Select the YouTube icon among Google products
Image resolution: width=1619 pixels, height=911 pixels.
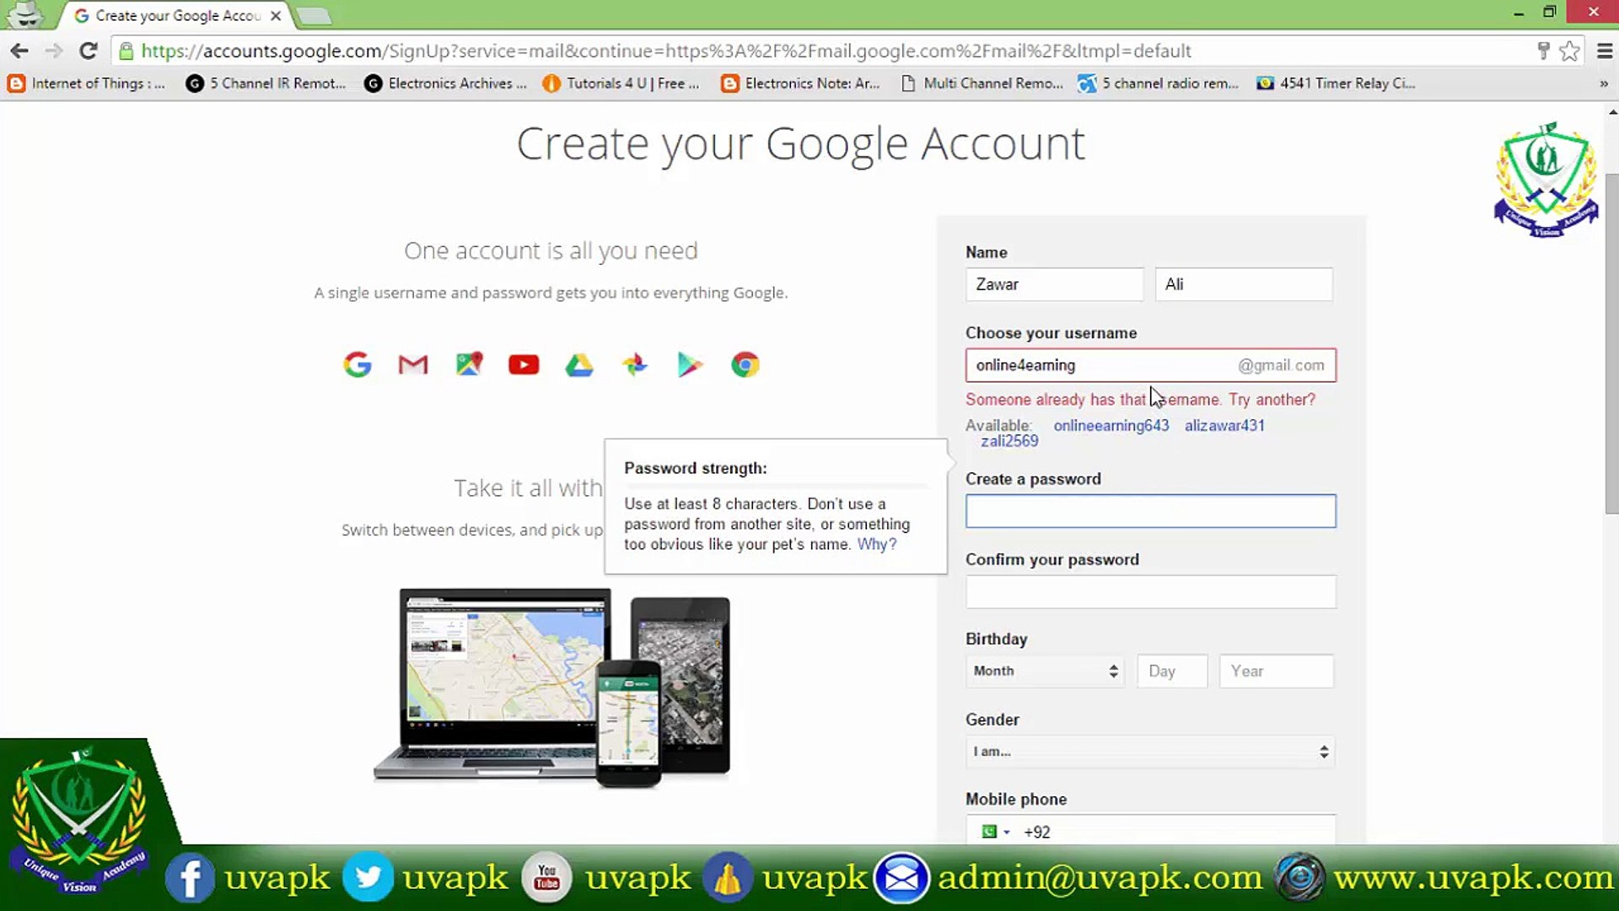524,364
